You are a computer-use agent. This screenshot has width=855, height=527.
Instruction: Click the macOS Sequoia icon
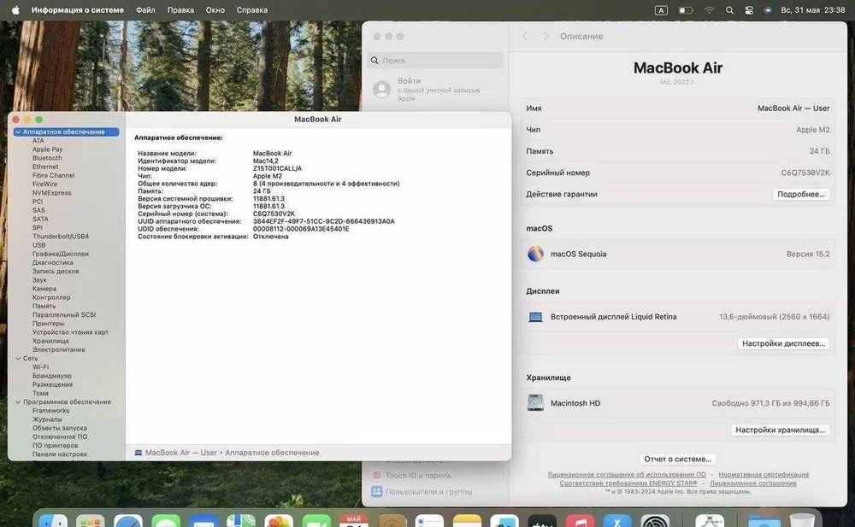click(535, 254)
